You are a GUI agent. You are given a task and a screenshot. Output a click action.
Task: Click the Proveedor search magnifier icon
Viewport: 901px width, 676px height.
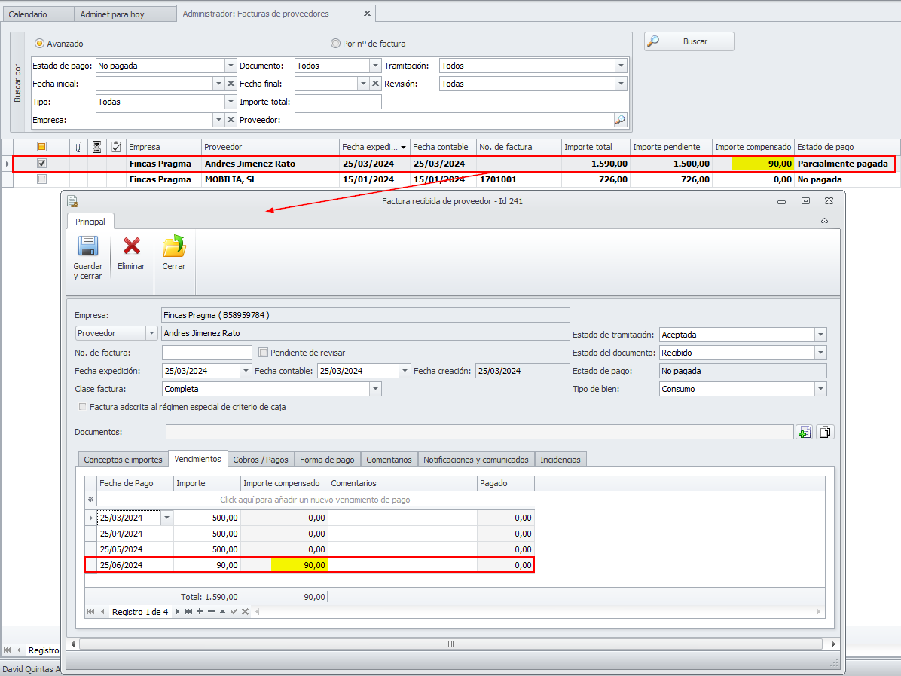[x=620, y=120]
